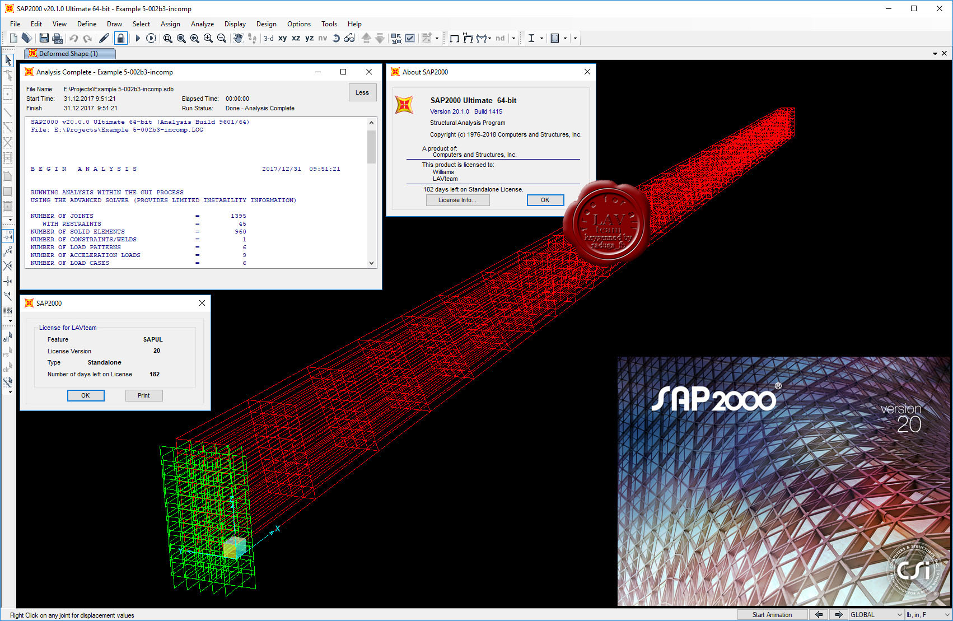Click Print in the SAP2000 license dialog
The width and height of the screenshot is (953, 621).
(144, 395)
